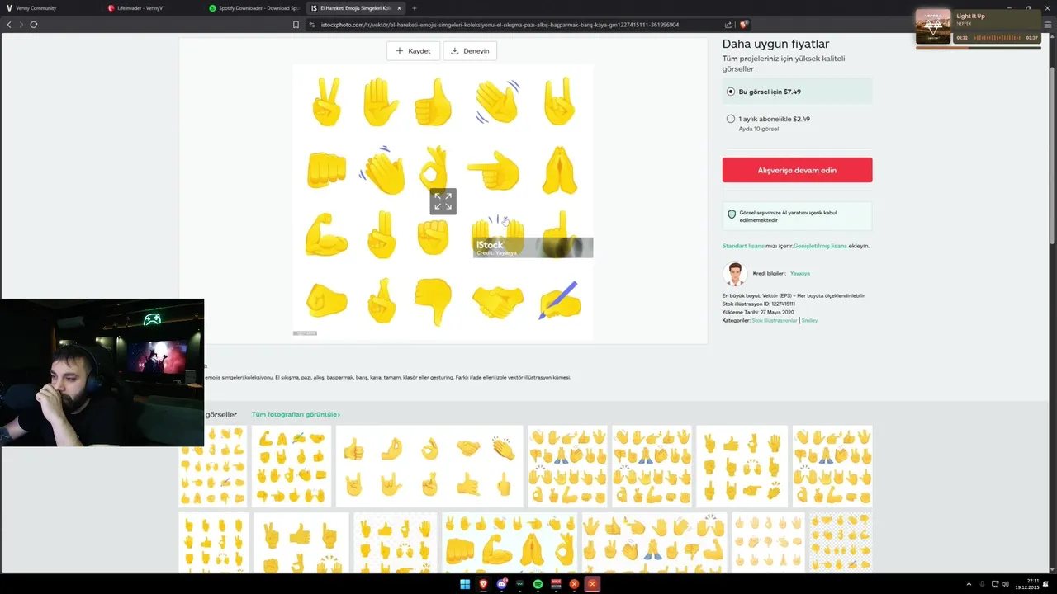Viewport: 1057px width, 594px height.
Task: Expand the emoji image to fullscreen
Action: click(443, 200)
